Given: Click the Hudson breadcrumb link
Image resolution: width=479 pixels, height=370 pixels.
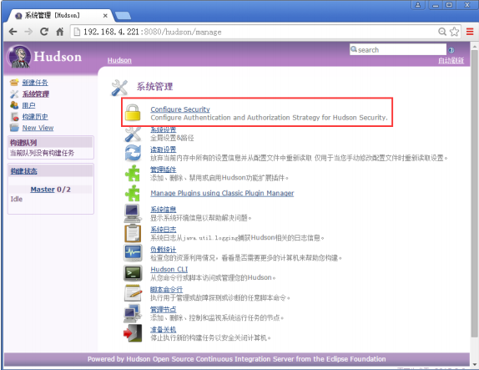Looking at the screenshot, I should coord(119,60).
